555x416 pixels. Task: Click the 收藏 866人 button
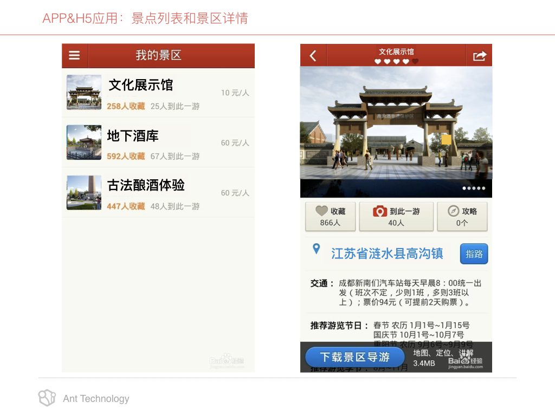click(x=330, y=217)
